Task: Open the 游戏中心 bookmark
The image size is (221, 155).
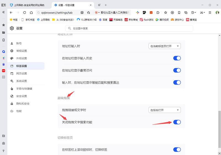Action: coord(177,20)
